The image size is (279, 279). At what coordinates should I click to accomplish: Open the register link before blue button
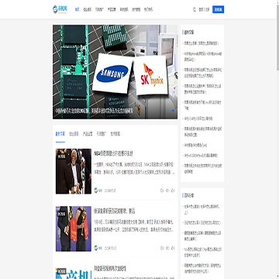208,10
